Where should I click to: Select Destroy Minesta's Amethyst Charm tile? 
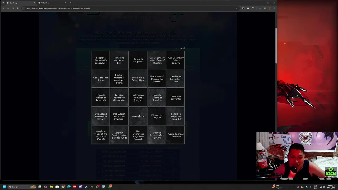coord(119,79)
